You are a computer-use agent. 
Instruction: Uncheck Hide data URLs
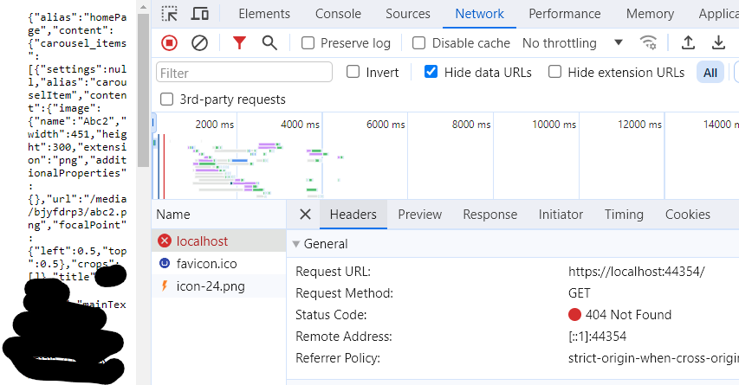pos(431,72)
